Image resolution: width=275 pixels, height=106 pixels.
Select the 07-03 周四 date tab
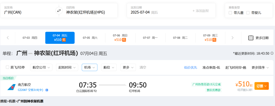[x=30, y=38]
